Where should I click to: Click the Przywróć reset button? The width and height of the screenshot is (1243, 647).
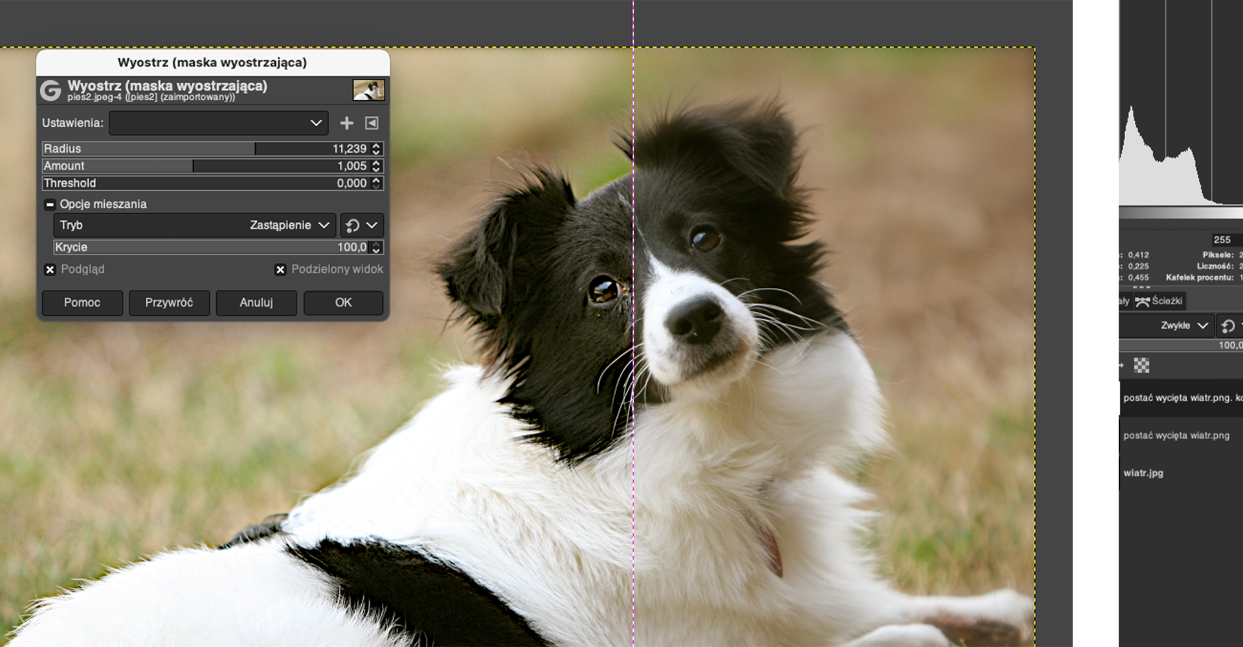[169, 303]
